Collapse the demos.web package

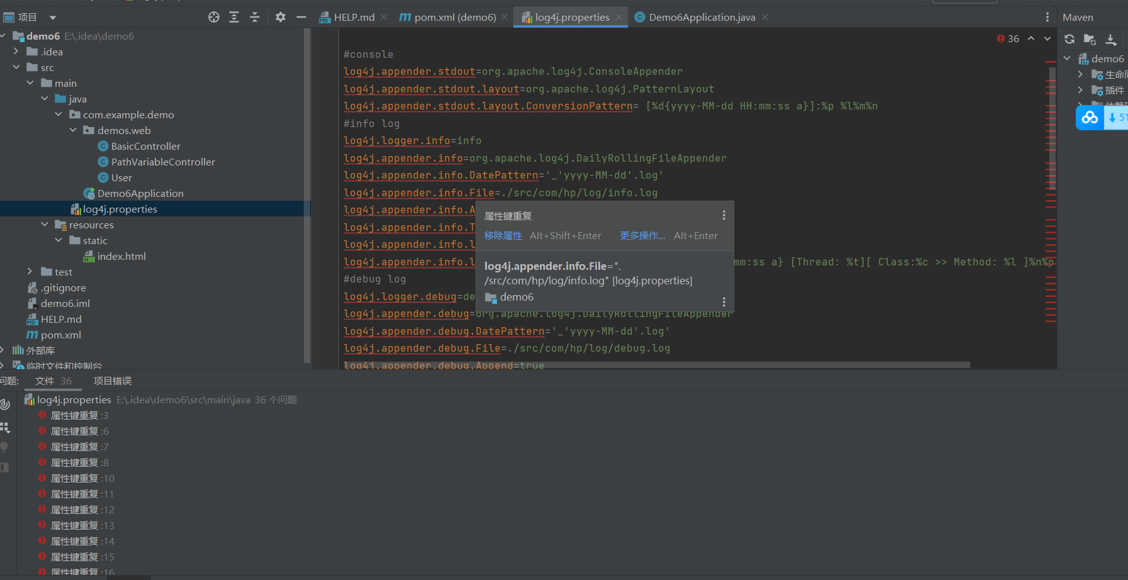(73, 130)
